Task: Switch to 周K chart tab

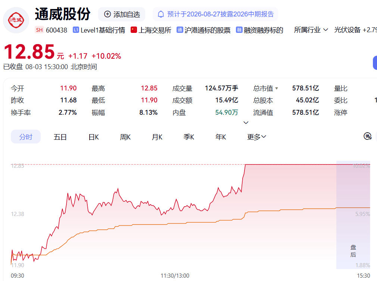Action: 125,137
